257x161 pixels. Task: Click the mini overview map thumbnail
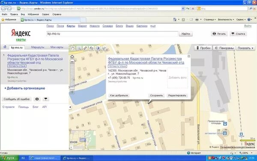point(83,140)
